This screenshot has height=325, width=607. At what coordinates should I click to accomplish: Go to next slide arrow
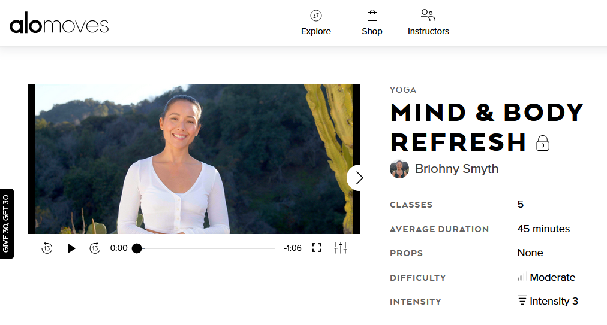coord(359,178)
